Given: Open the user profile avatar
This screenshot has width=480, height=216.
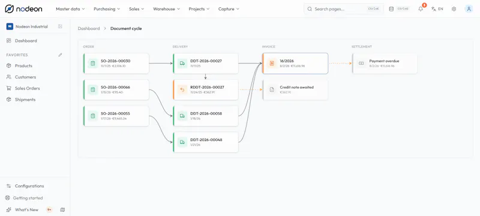Looking at the screenshot, I should (x=469, y=9).
